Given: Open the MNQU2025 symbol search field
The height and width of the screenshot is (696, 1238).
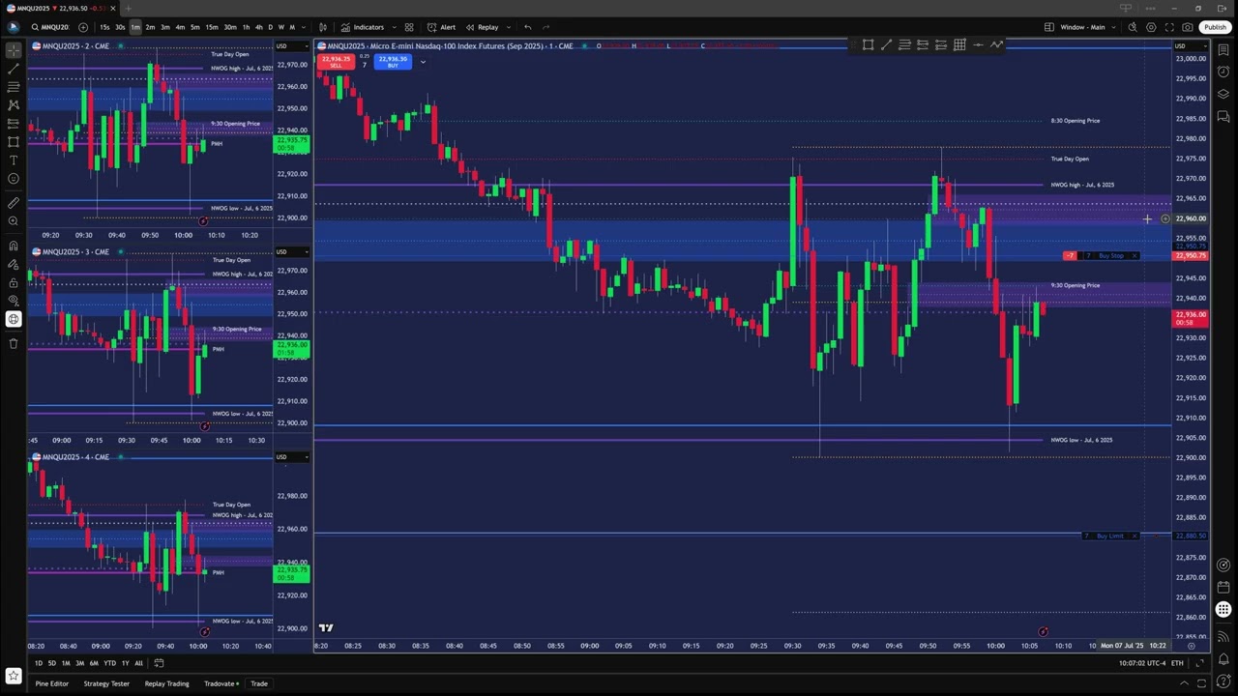Looking at the screenshot, I should 49,27.
